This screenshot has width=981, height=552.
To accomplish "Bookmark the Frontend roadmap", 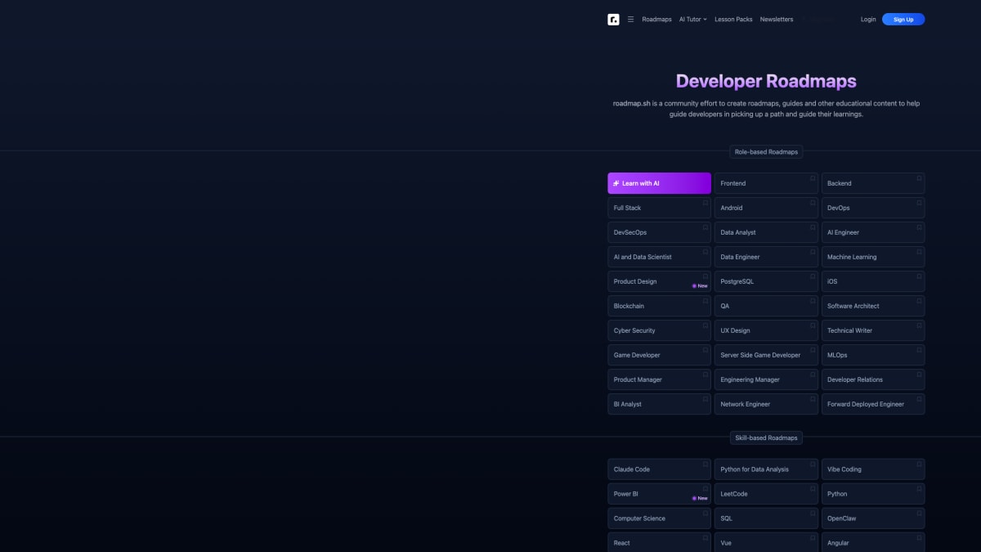I will tap(813, 178).
